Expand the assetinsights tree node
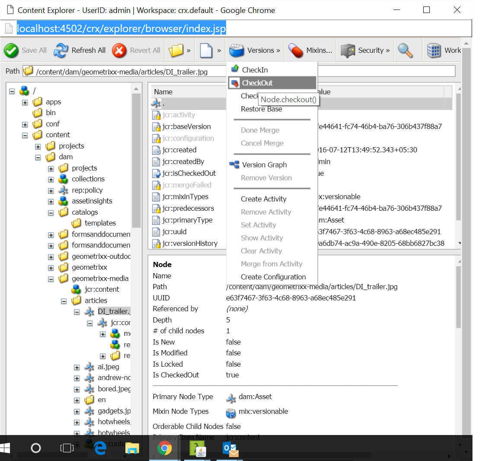This screenshot has width=498, height=461. [51, 202]
